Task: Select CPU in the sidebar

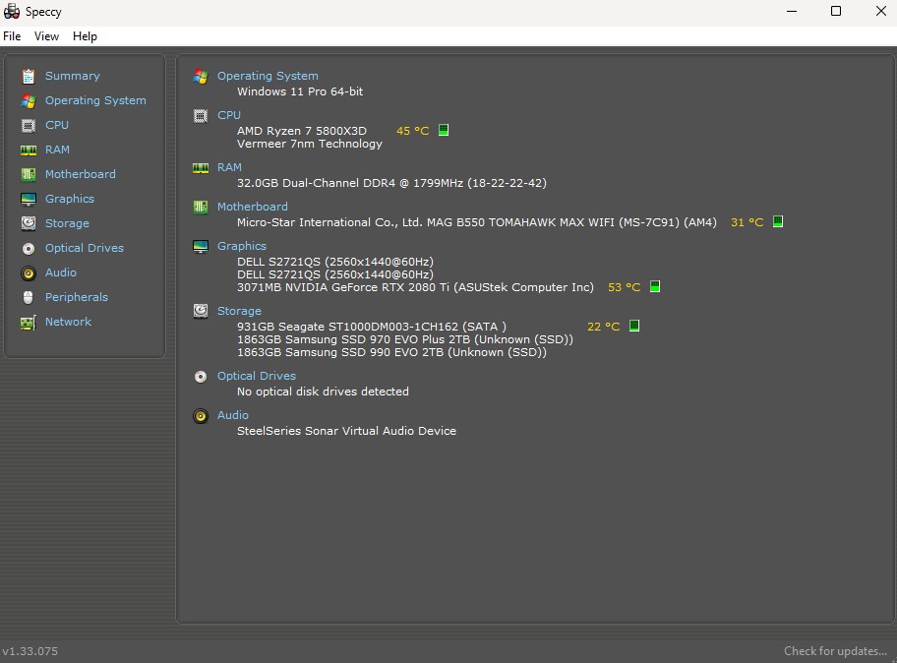Action: point(57,125)
